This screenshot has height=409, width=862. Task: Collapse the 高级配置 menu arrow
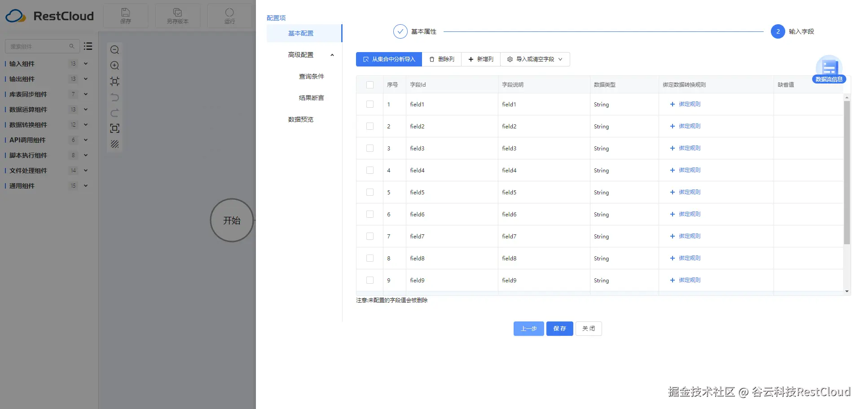click(x=332, y=55)
